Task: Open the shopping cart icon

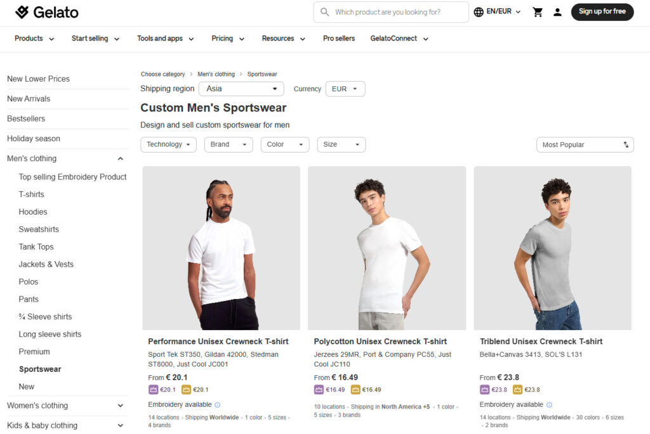Action: click(538, 12)
